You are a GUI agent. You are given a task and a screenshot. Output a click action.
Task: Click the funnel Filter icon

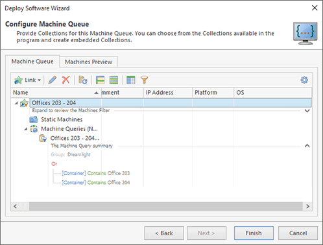[144, 80]
